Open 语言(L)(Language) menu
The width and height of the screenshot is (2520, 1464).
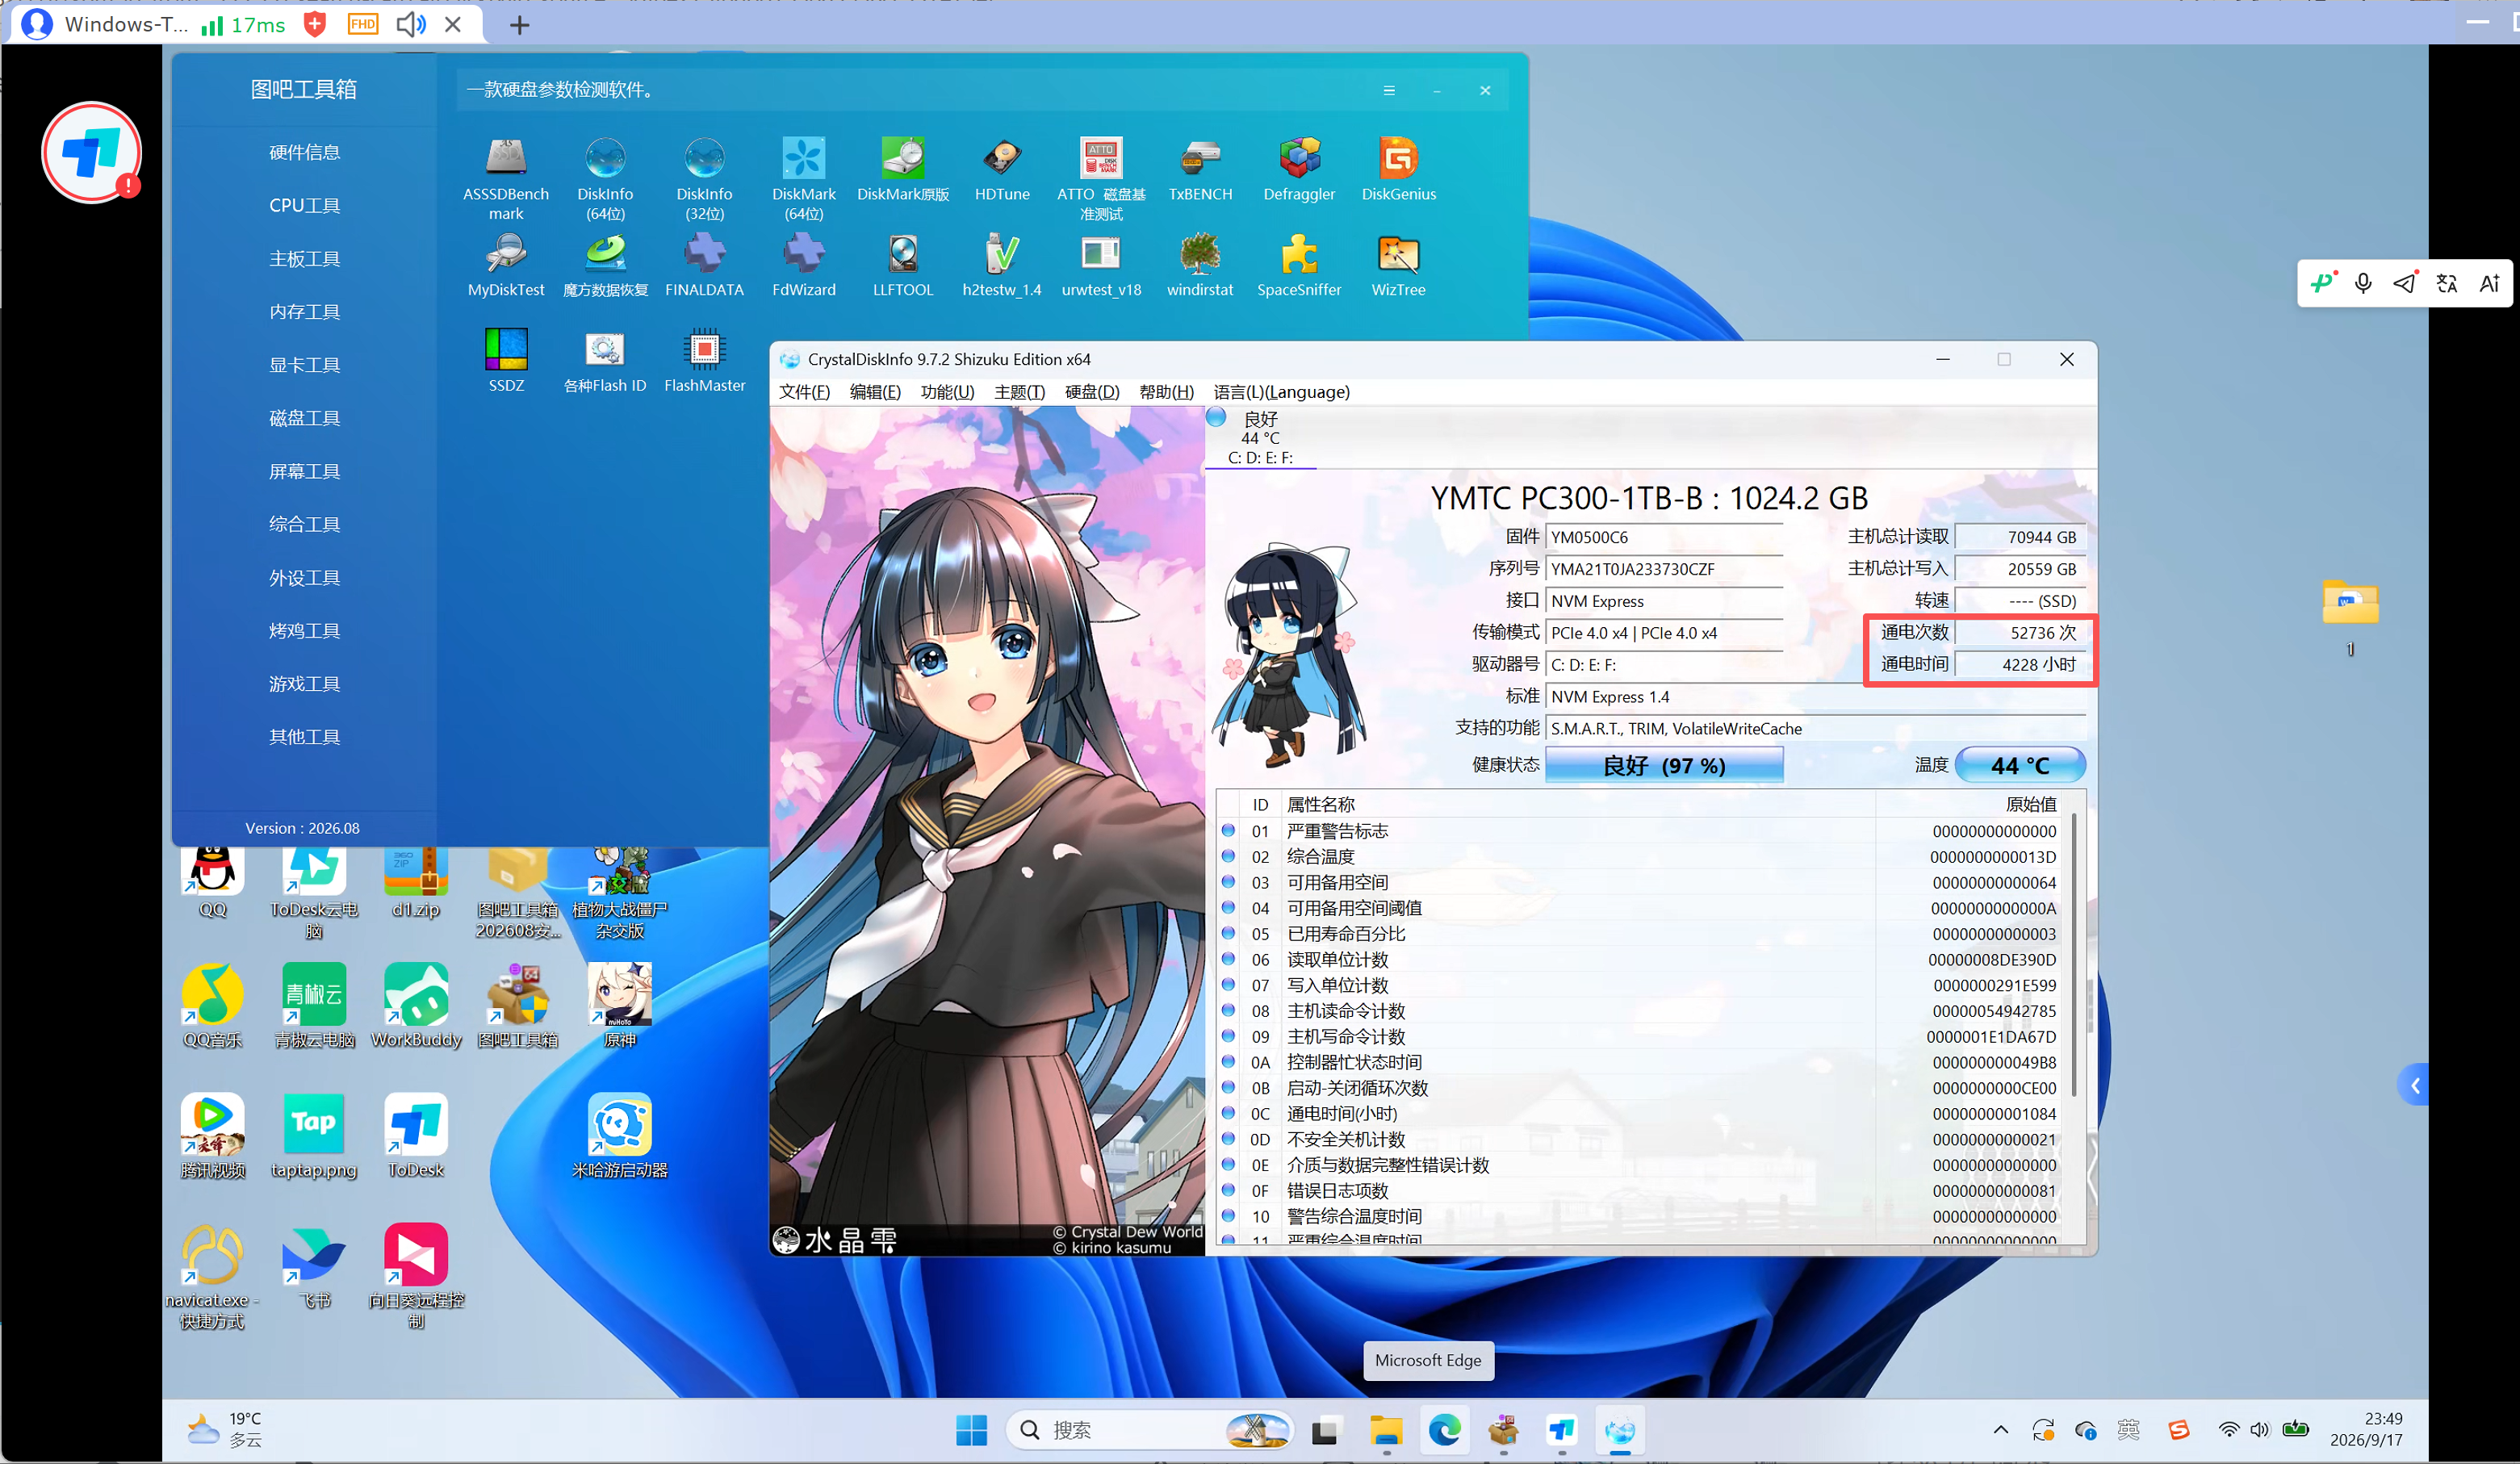(1281, 392)
